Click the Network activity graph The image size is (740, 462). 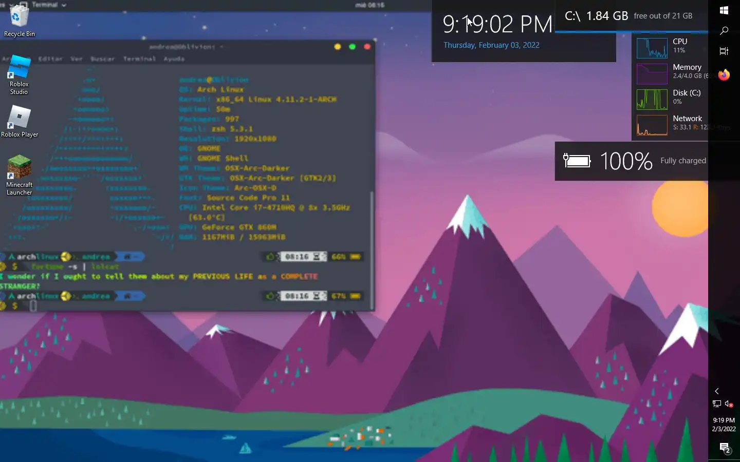(652, 125)
